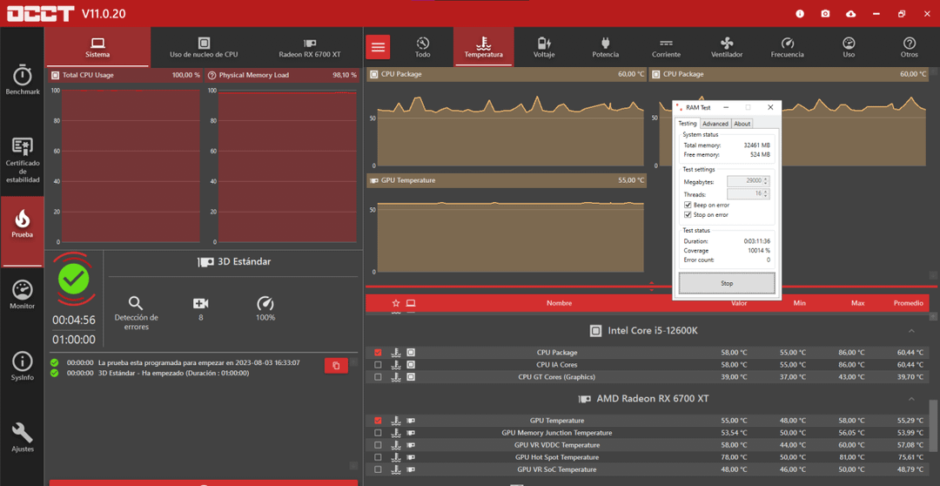Click the green checkmark test status indicator
Viewport: 940px width, 486px height.
point(74,279)
